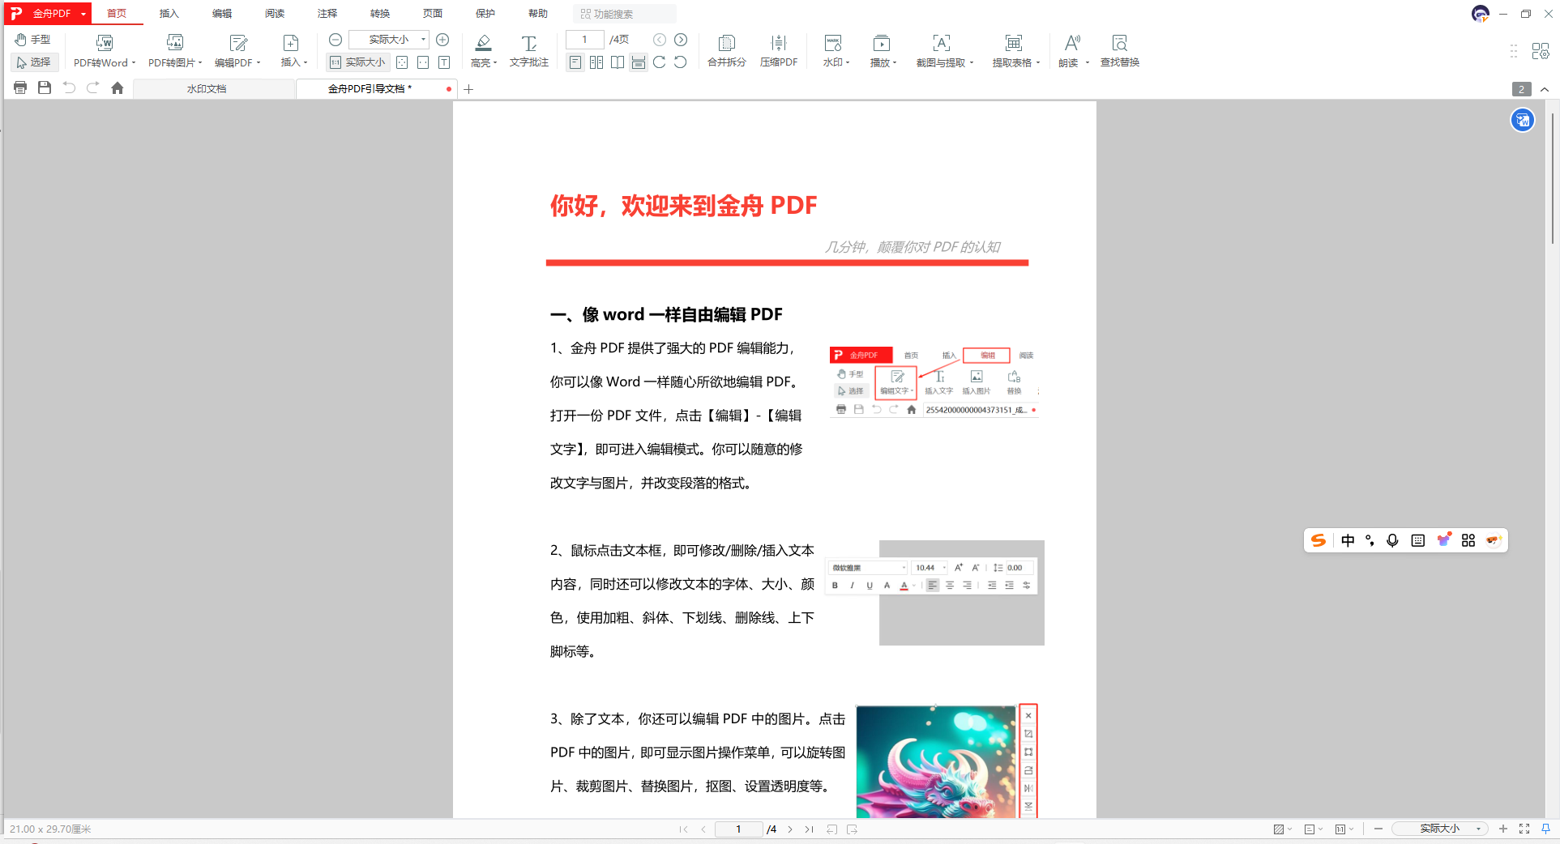
Task: Choose the fit width view icon
Action: (x=423, y=62)
